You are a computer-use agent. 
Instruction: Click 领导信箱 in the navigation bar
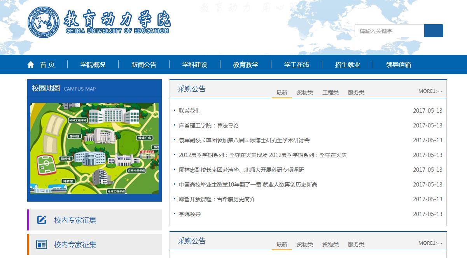click(x=399, y=65)
